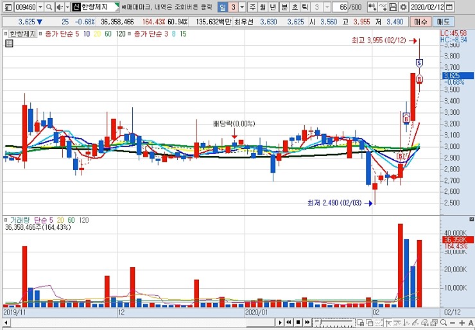
Task: Click the 배당락(0.00%) annotation on chart
Action: 234,124
